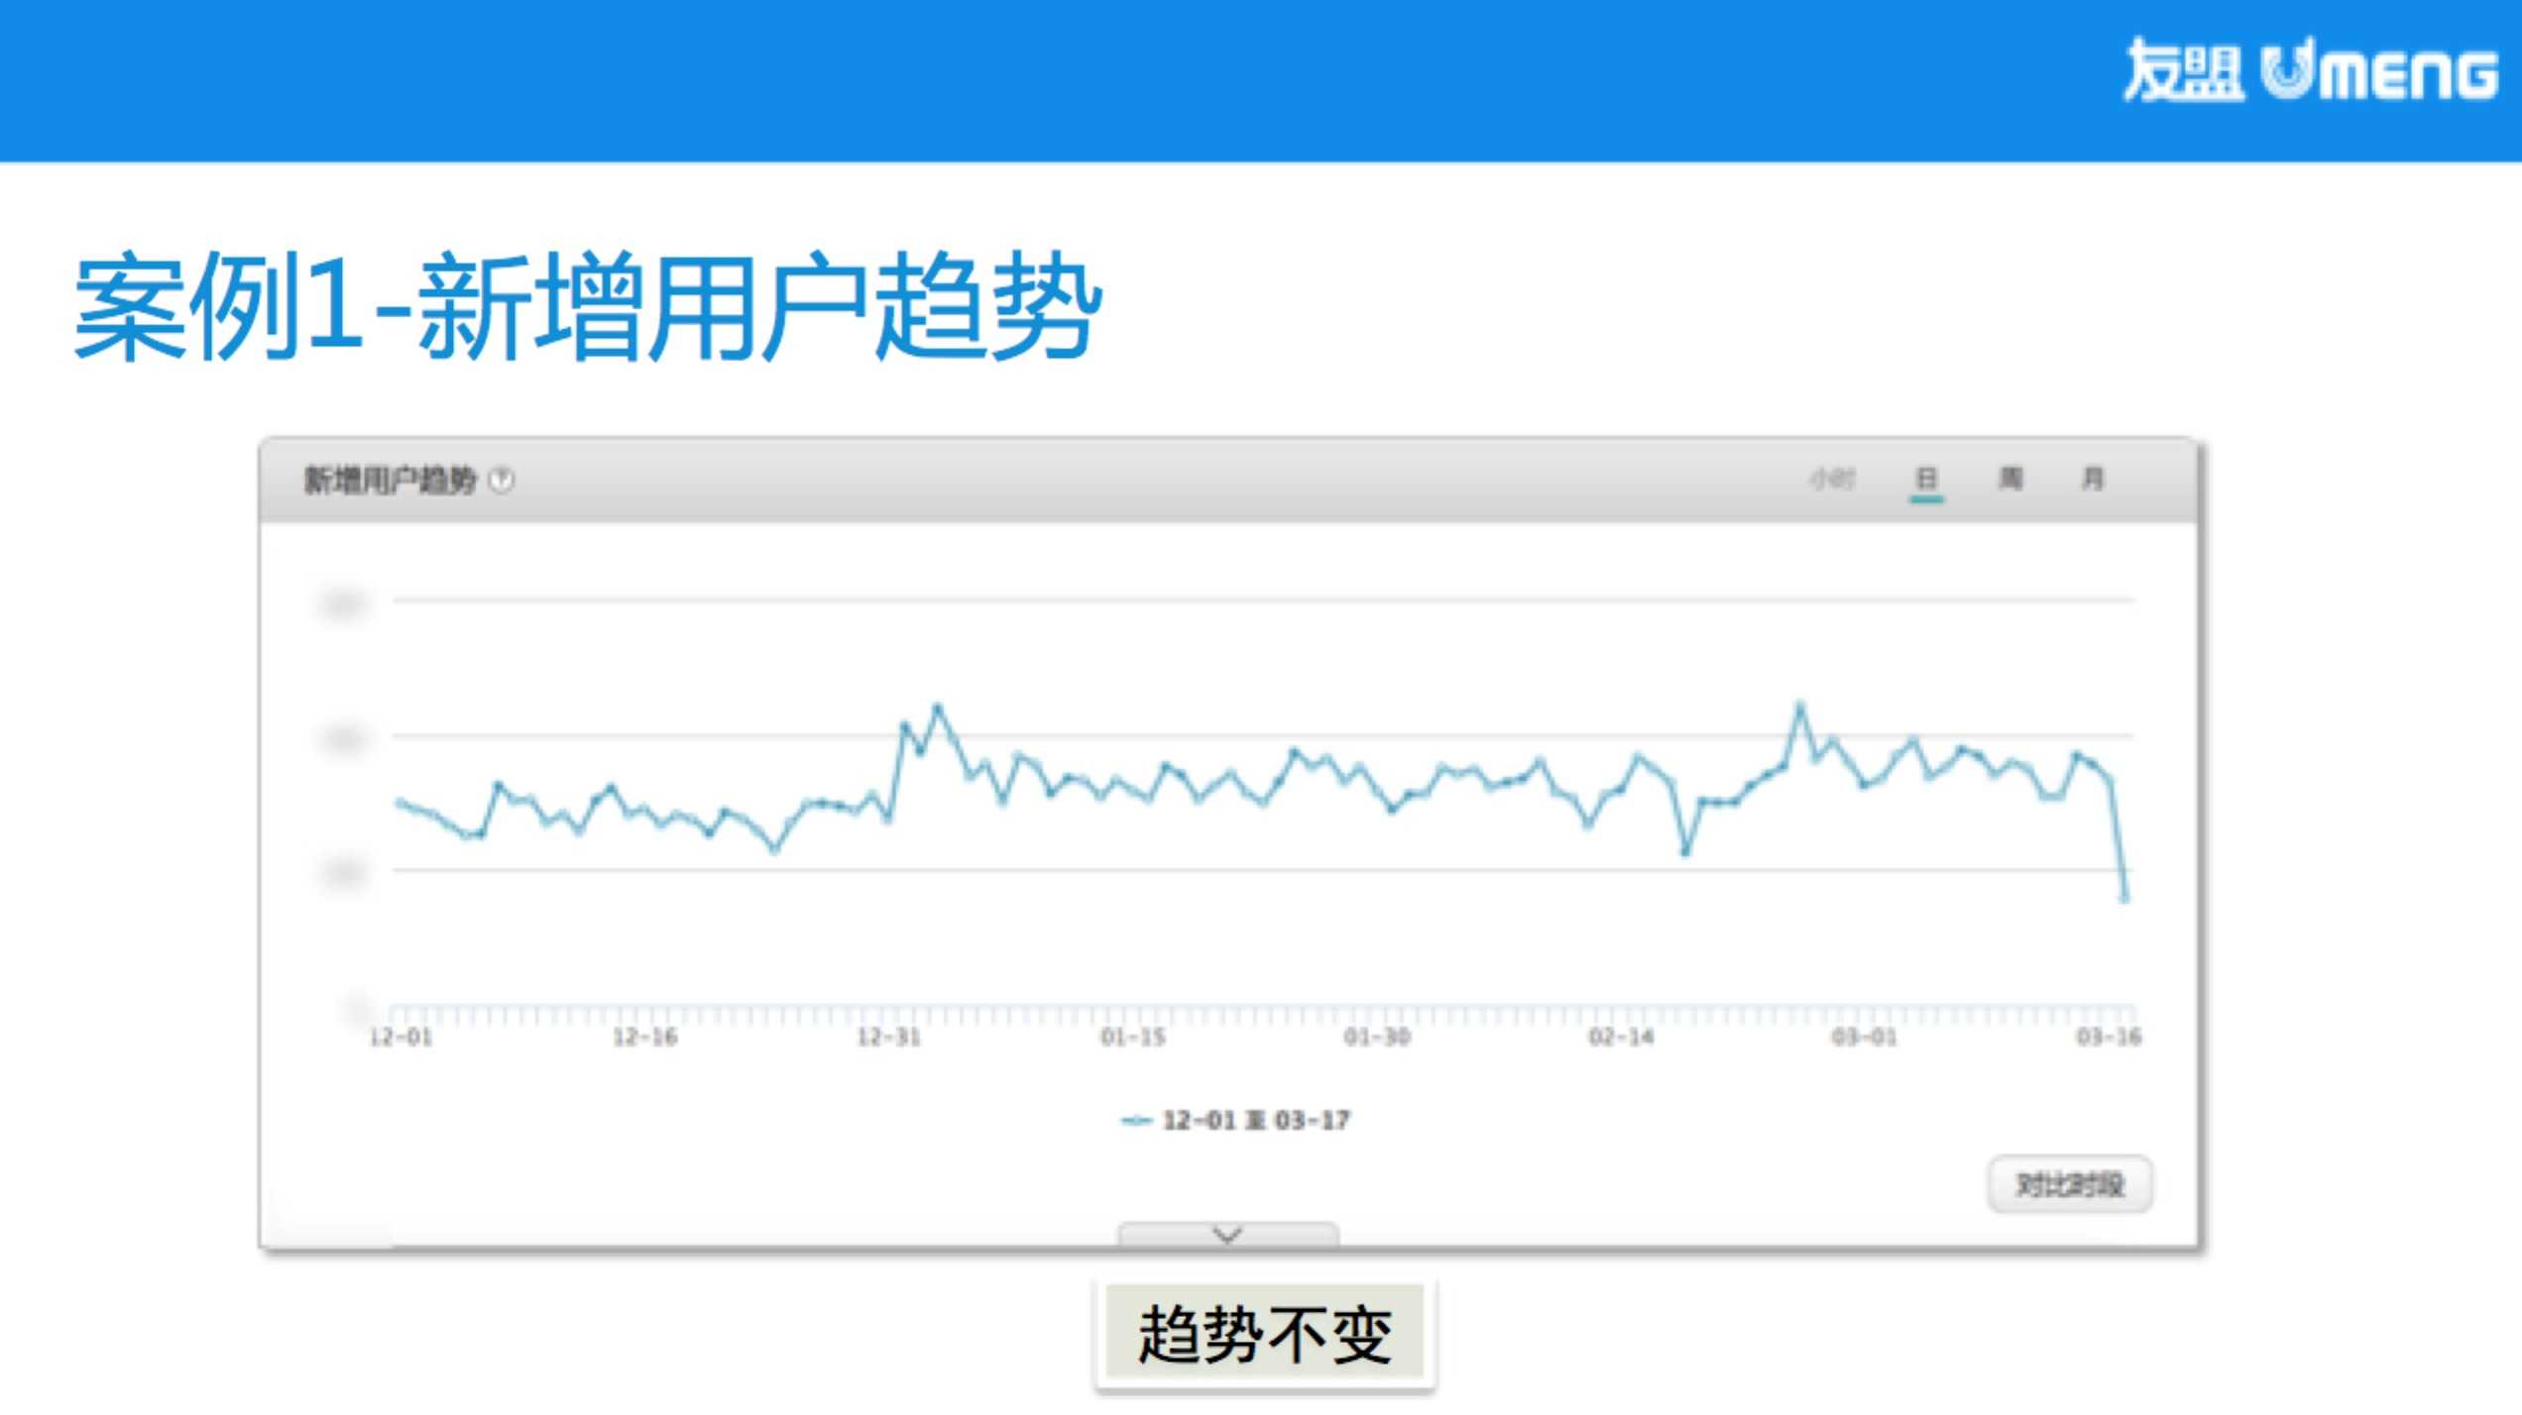The image size is (2522, 1415).
Task: Switch to the 小时 hourly view
Action: (x=1831, y=480)
